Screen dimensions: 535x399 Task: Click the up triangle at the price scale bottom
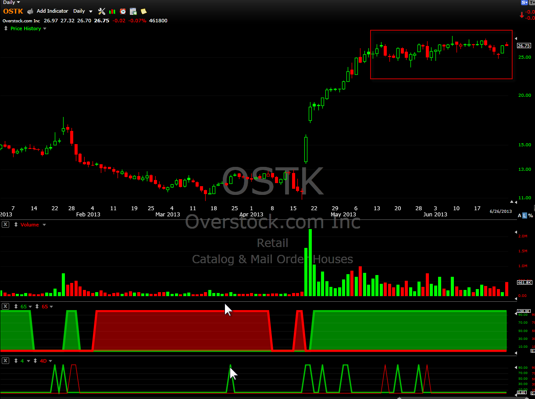point(511,202)
